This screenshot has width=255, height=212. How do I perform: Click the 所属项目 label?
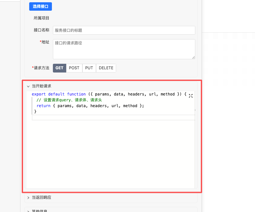(x=42, y=18)
